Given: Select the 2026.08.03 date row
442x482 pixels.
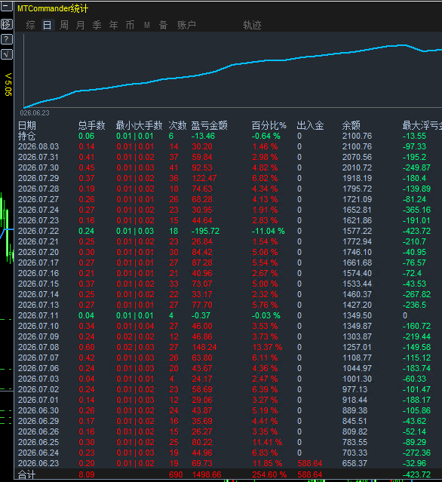Looking at the screenshot, I should tap(38, 146).
